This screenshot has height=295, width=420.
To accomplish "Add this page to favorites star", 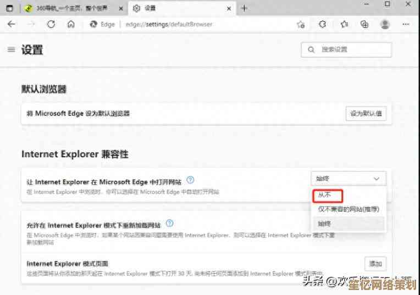I will [301, 24].
